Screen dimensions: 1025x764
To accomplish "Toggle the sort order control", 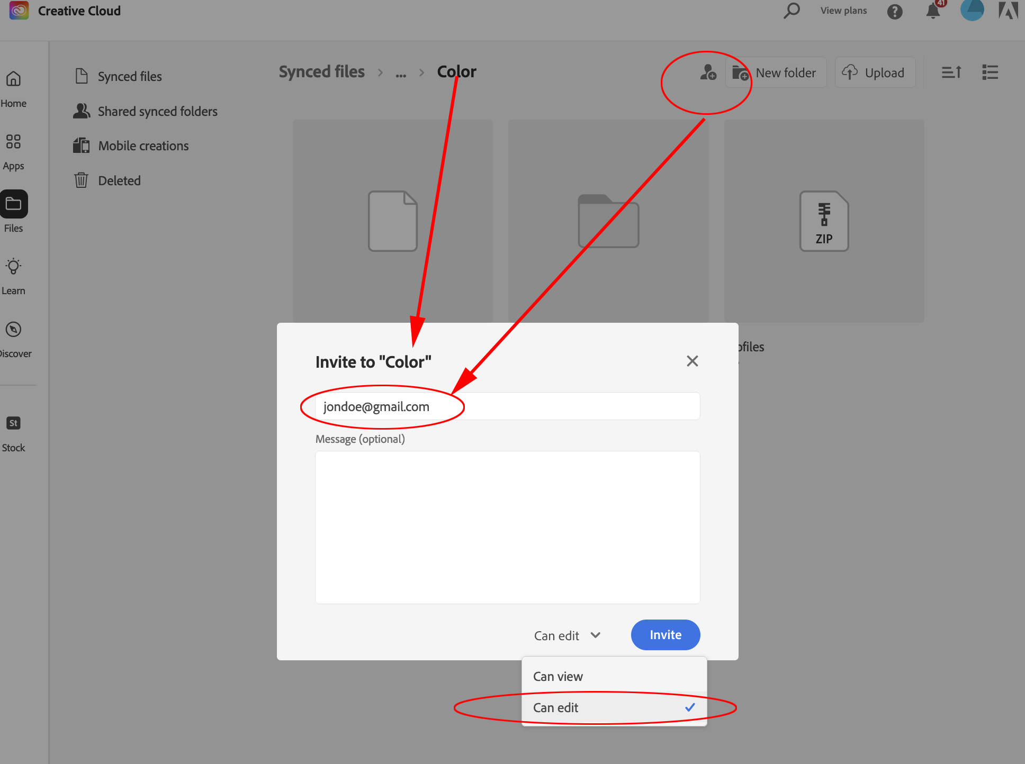I will (951, 72).
